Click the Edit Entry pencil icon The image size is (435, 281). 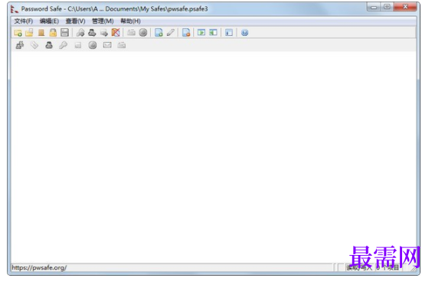(x=171, y=33)
